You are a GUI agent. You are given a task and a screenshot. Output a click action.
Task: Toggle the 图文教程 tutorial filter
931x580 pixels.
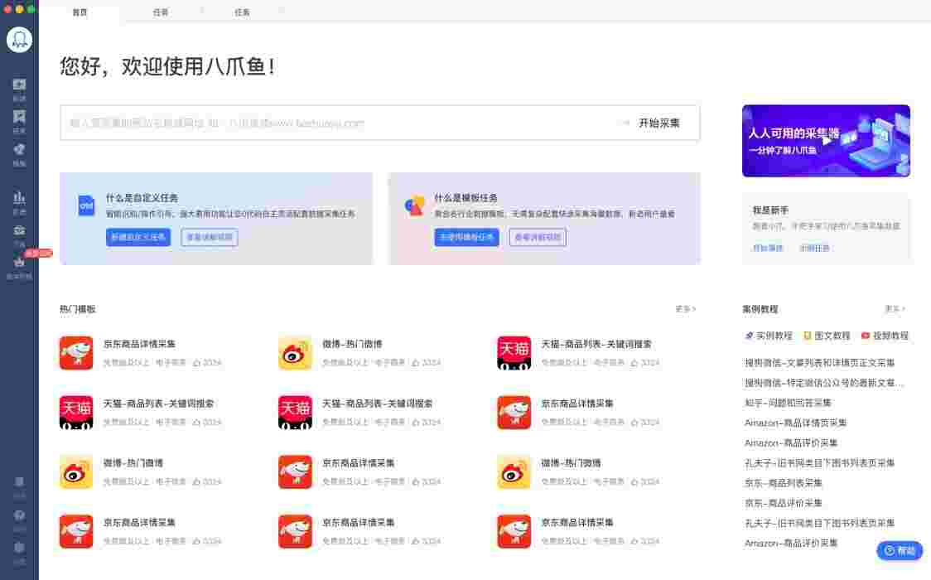pos(826,336)
